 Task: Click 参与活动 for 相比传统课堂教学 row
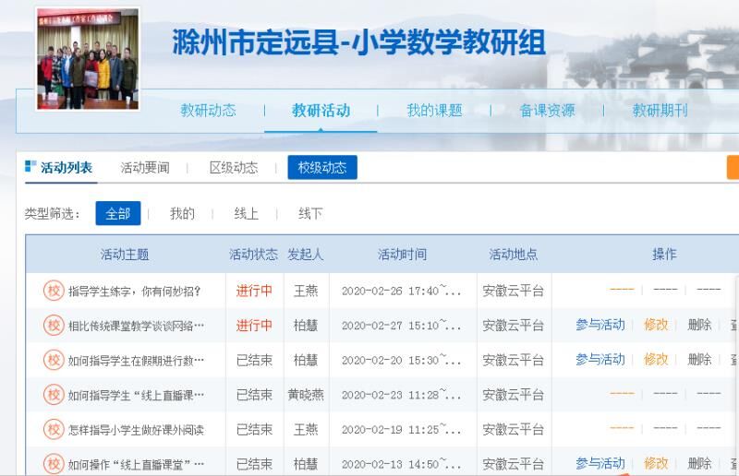(x=600, y=325)
